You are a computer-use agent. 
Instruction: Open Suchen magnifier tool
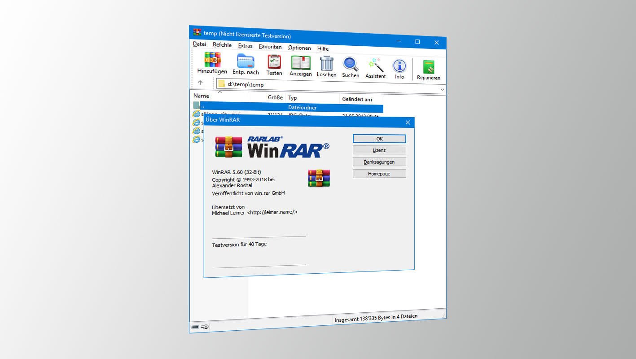pos(351,64)
